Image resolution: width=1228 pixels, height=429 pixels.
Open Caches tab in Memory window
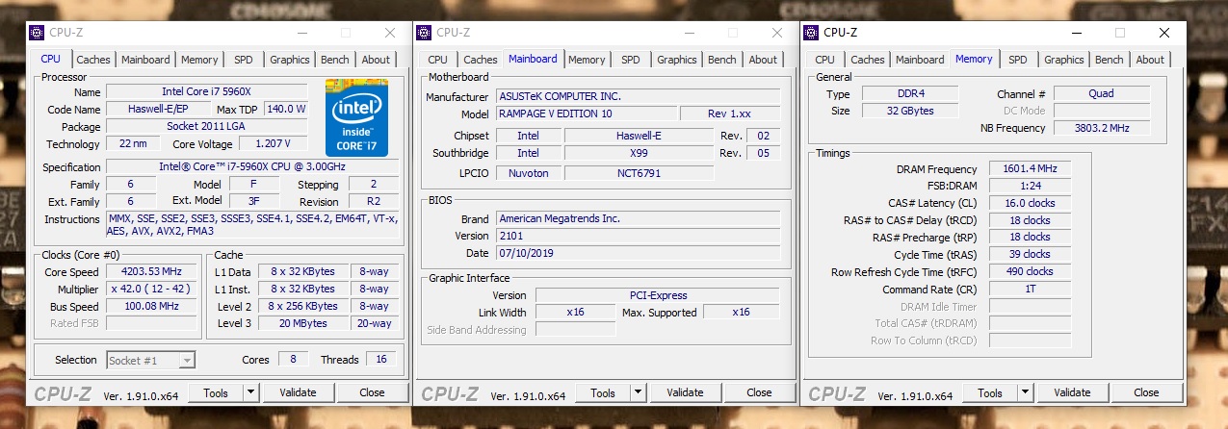tap(868, 60)
